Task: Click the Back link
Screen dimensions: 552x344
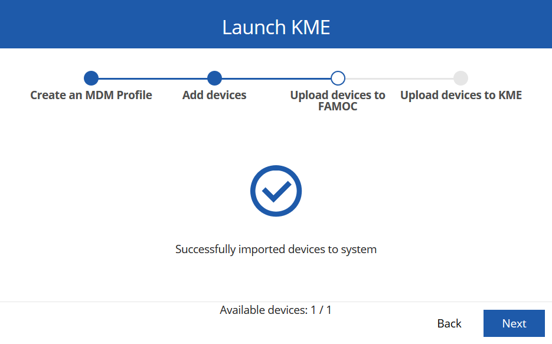Action: (449, 323)
